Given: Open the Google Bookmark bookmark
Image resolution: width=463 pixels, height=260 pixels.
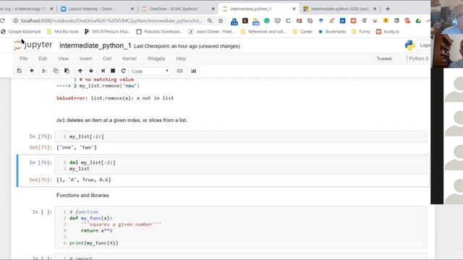Looking at the screenshot, I should pos(21,32).
